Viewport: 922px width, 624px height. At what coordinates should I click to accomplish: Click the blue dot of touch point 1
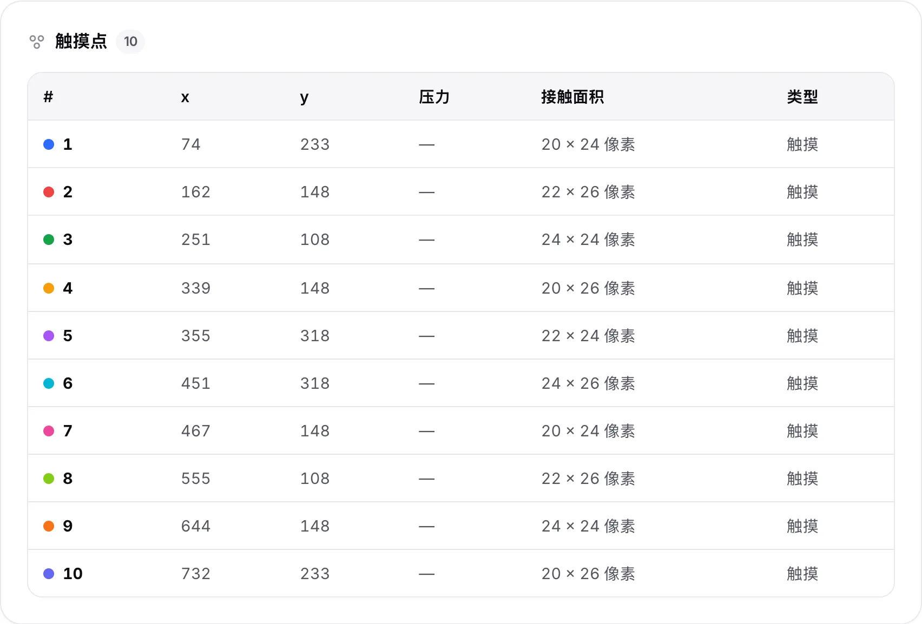point(49,144)
